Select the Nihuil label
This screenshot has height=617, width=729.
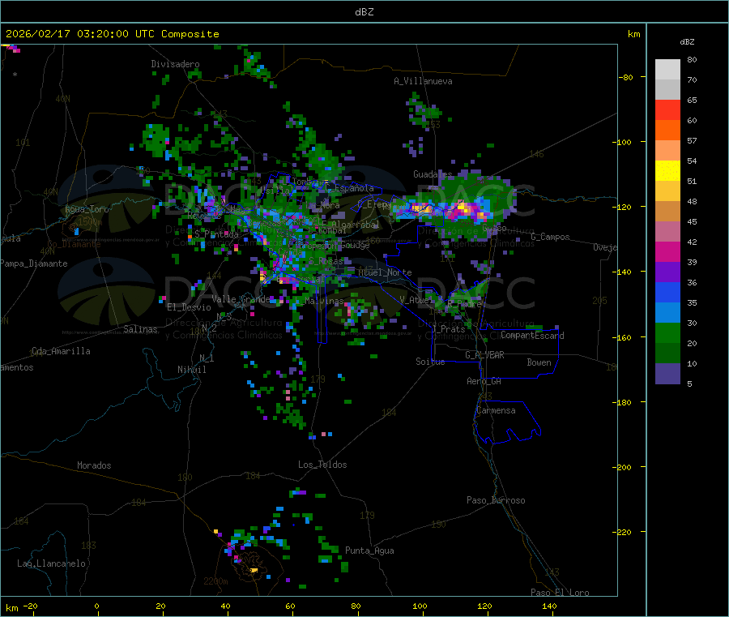(x=191, y=370)
